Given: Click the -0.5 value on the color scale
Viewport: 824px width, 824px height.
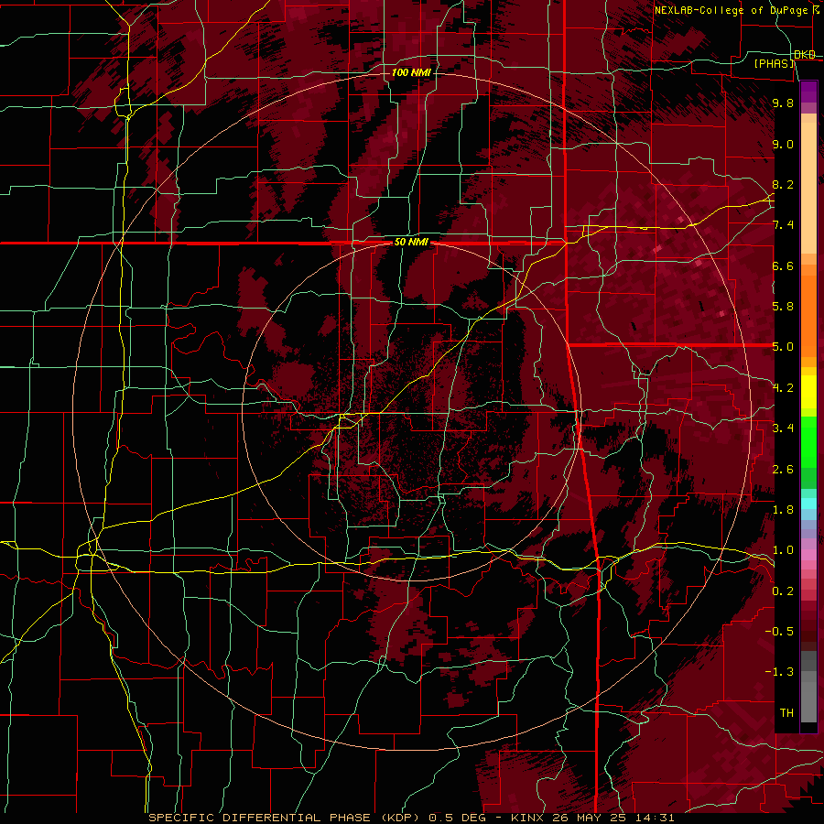Looking at the screenshot, I should (x=779, y=632).
